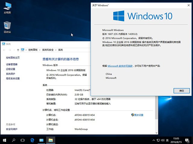Click the WorkGroup value text
193x144 pixels.
click(x=81, y=129)
